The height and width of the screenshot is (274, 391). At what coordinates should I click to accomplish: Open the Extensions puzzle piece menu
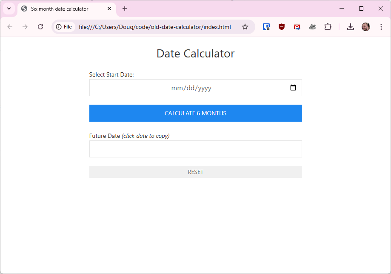pyautogui.click(x=328, y=27)
